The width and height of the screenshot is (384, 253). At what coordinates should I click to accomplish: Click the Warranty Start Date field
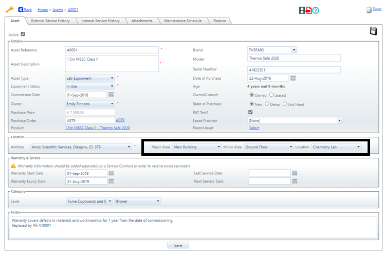[86, 173]
